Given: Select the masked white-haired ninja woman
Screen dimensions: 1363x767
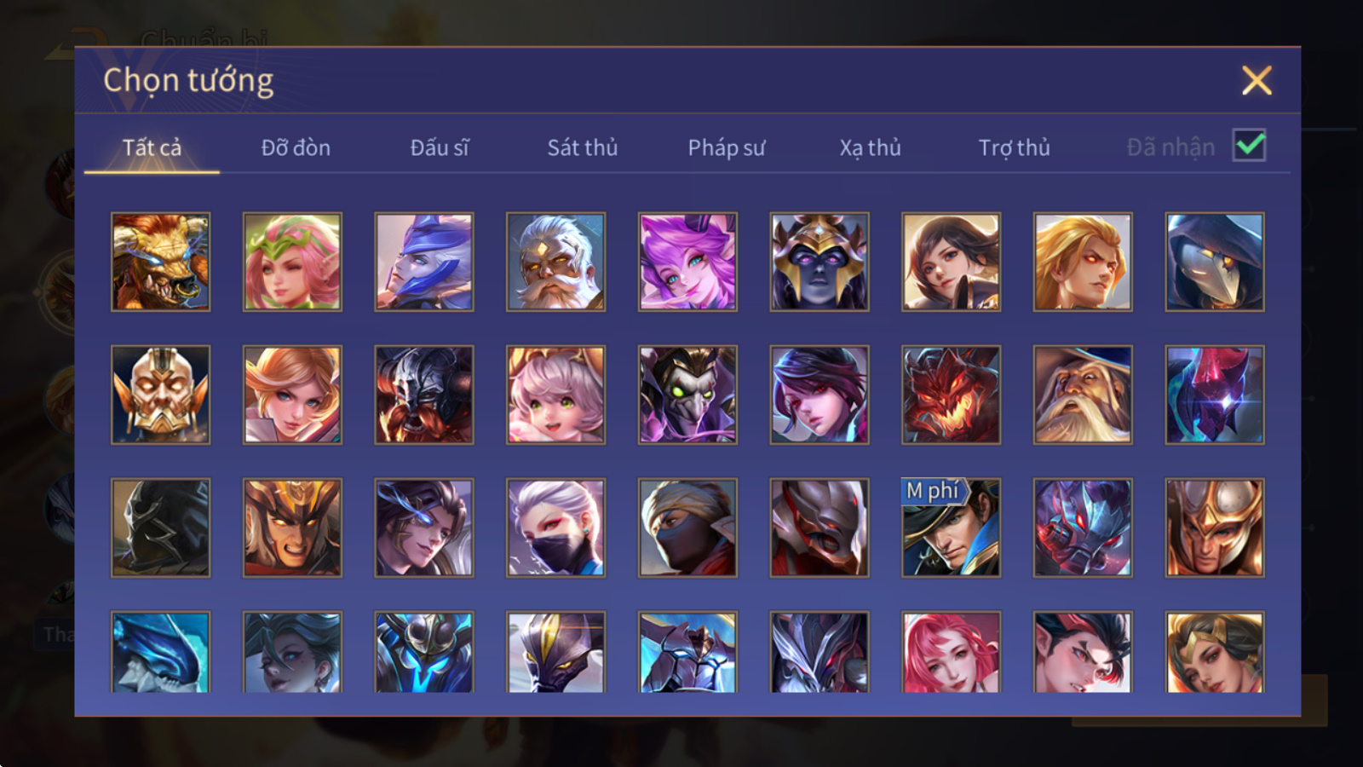Looking at the screenshot, I should click(x=556, y=528).
